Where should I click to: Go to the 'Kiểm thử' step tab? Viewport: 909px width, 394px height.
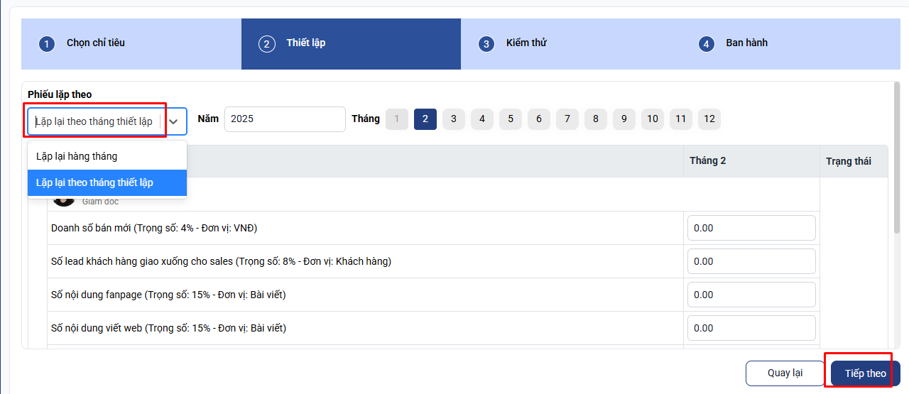tap(526, 43)
